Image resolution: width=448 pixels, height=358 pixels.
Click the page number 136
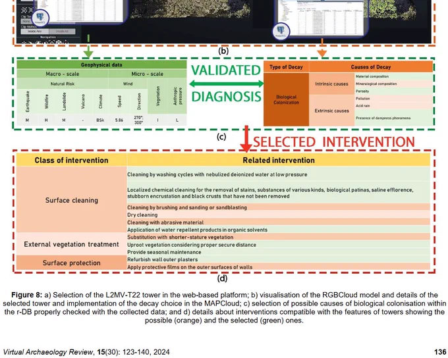coord(440,352)
